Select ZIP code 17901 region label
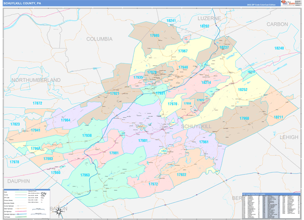The image size is (304, 220). (142, 140)
